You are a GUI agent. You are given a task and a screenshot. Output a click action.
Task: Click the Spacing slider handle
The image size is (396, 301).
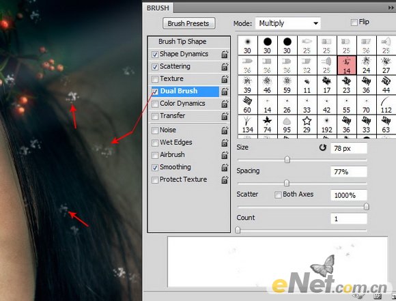click(x=286, y=183)
